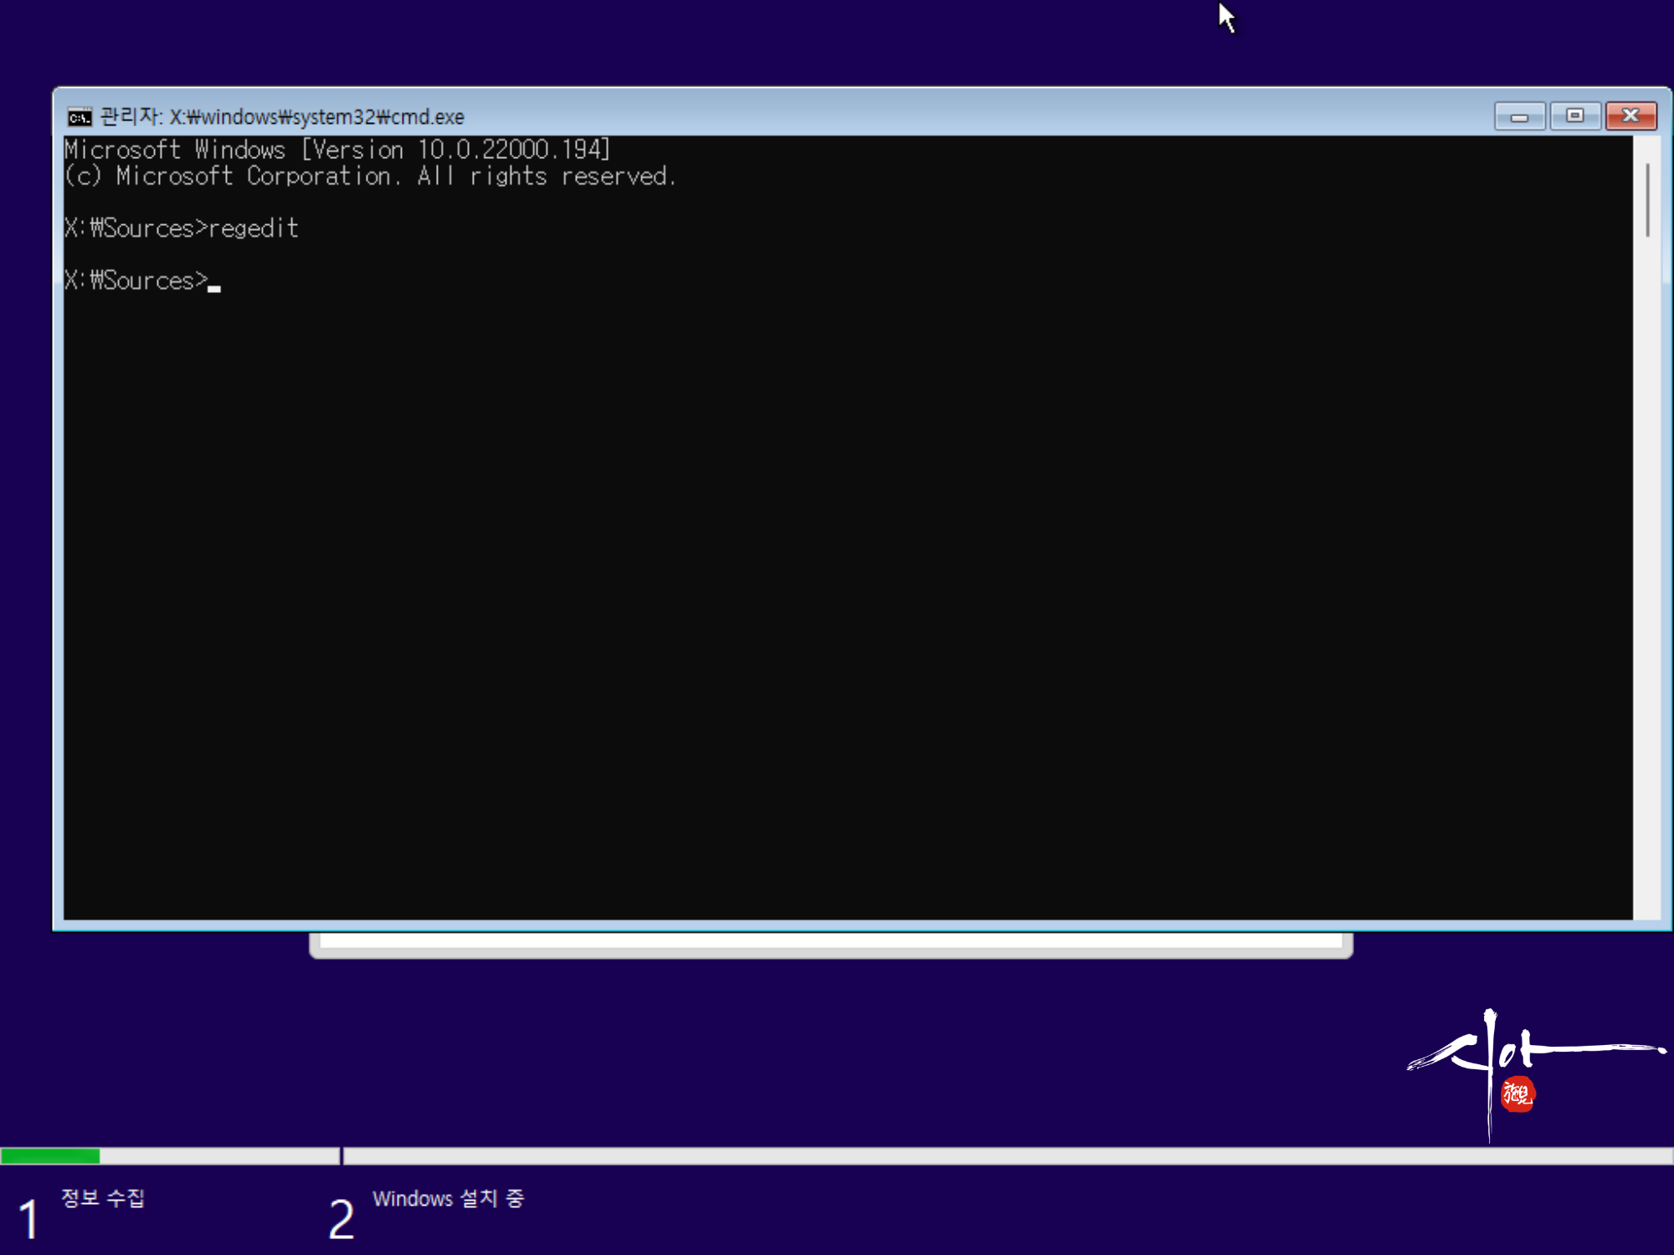This screenshot has height=1255, width=1674.
Task: Maximize the cmd.exe window
Action: click(x=1574, y=116)
